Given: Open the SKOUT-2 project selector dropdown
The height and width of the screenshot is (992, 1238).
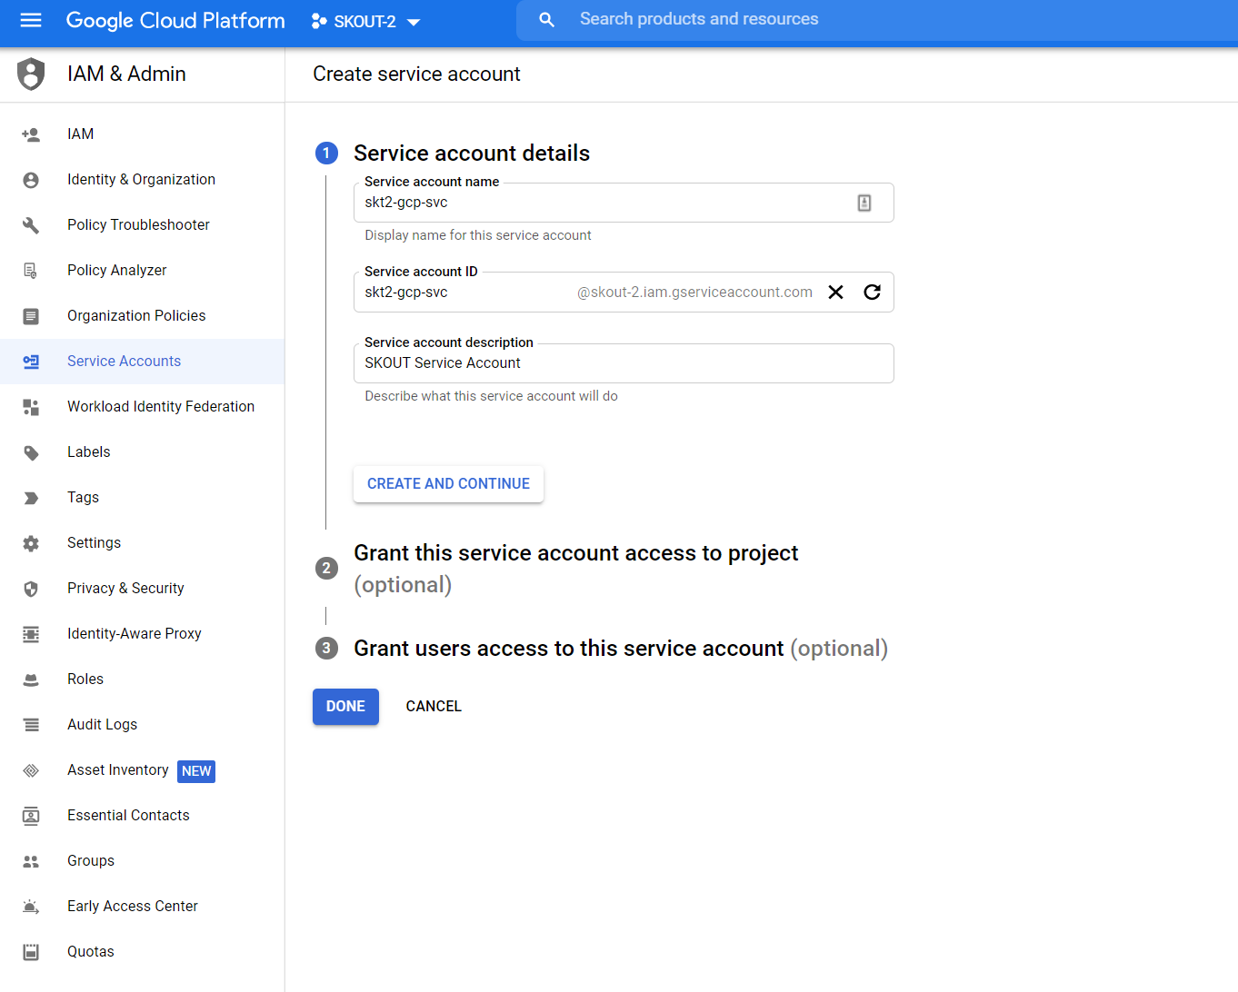Looking at the screenshot, I should (x=365, y=21).
